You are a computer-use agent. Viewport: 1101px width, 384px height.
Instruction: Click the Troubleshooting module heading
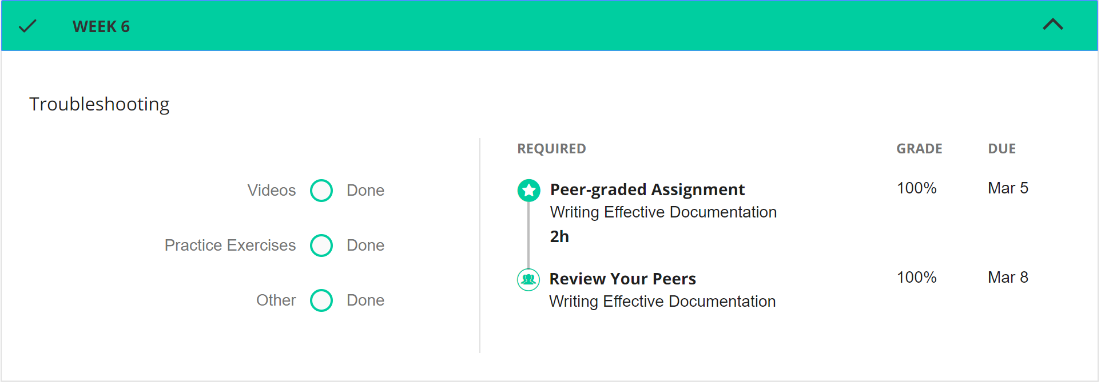(100, 104)
